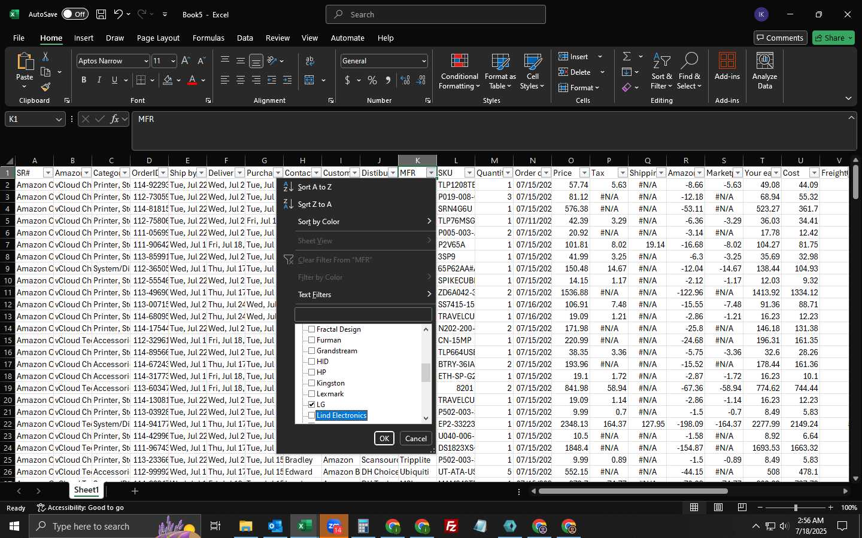Click the Wrap Text icon
Image resolution: width=862 pixels, height=538 pixels.
coord(310,61)
